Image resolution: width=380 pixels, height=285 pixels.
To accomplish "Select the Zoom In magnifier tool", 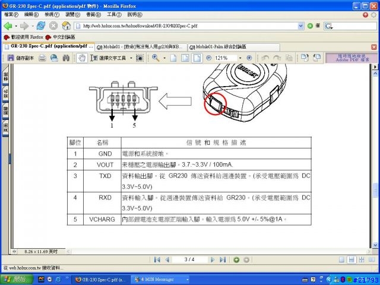I will tap(156, 58).
